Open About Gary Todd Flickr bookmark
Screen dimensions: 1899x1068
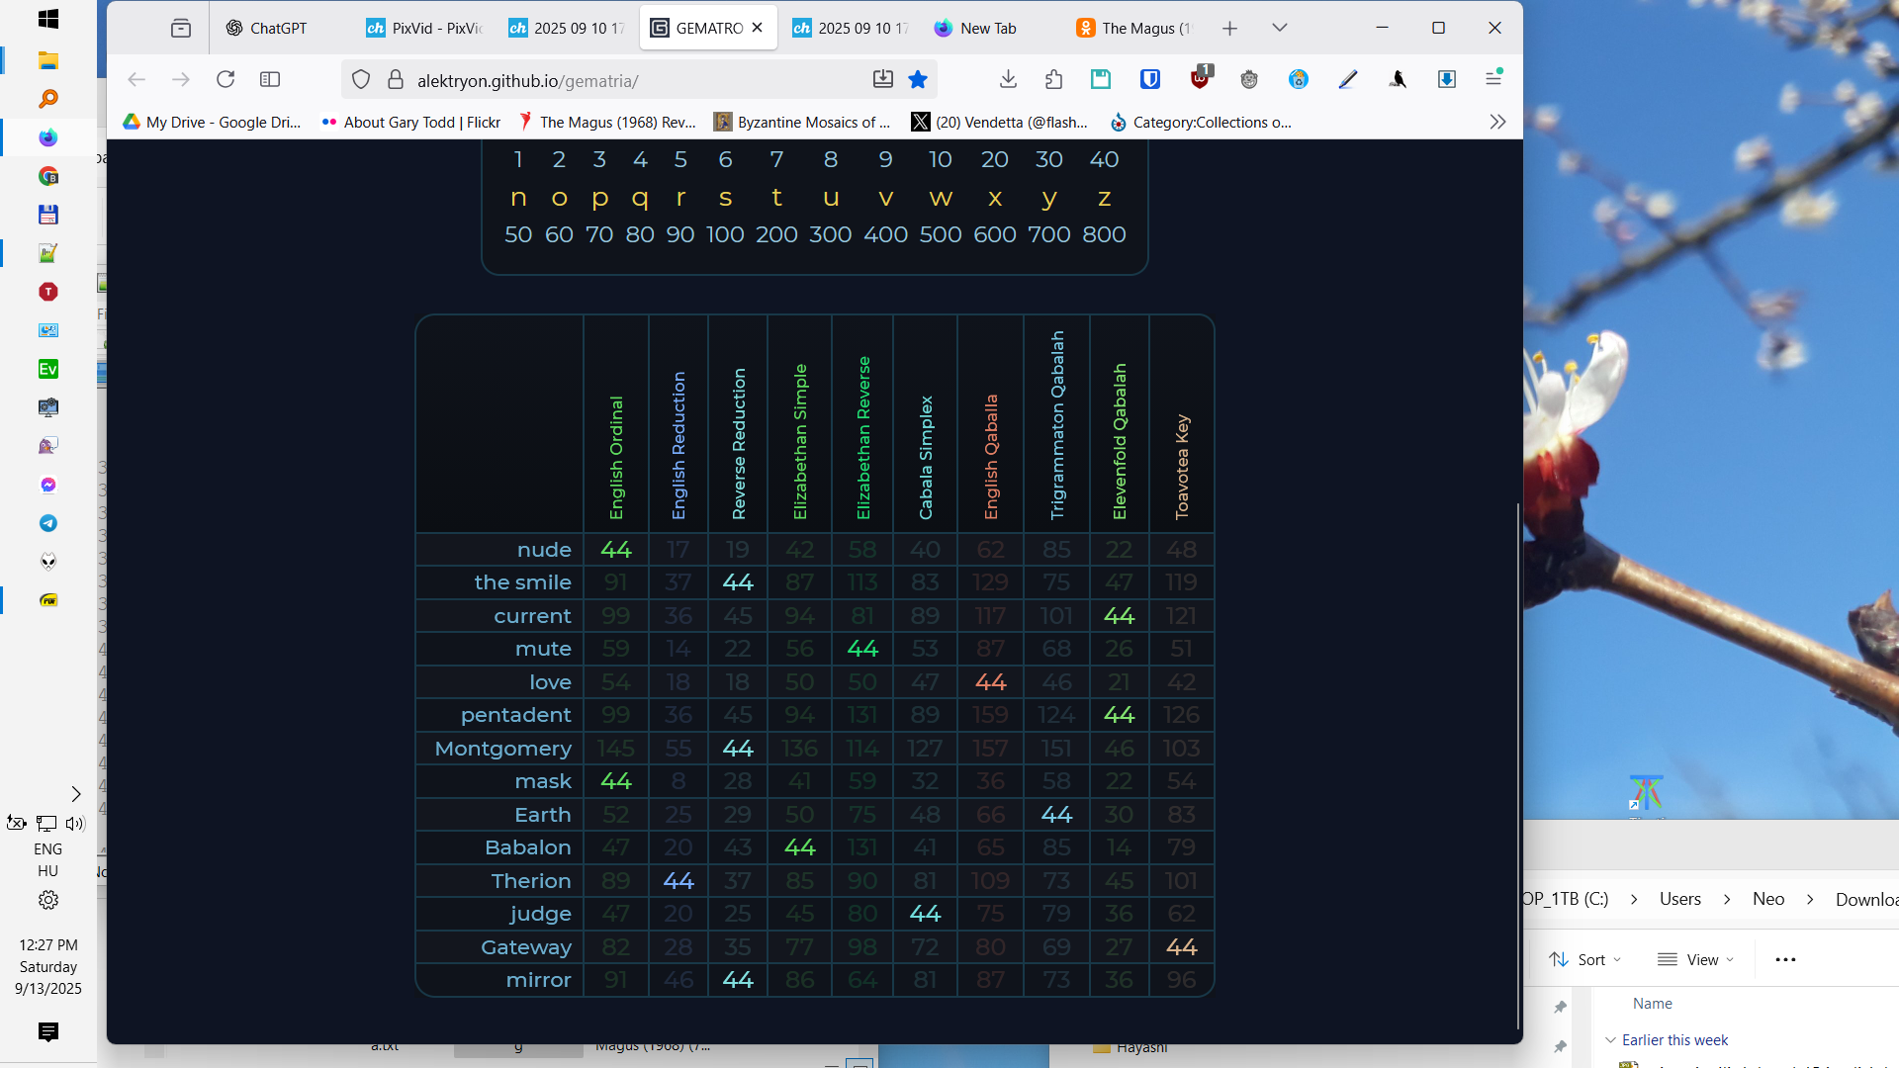(410, 122)
